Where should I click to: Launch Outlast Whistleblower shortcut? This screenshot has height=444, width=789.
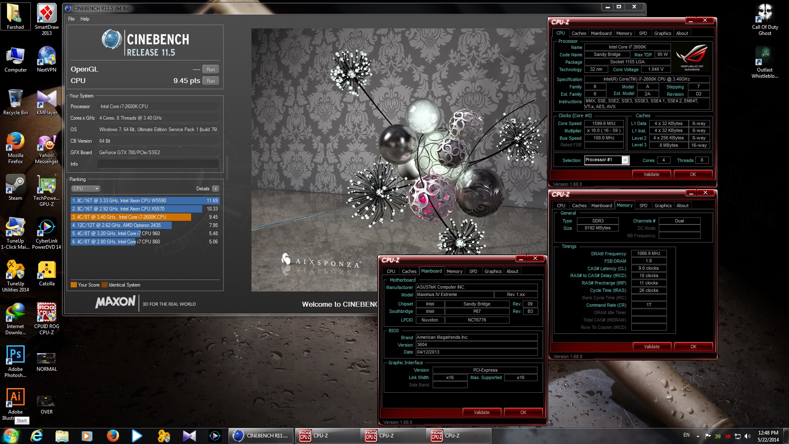point(765,62)
